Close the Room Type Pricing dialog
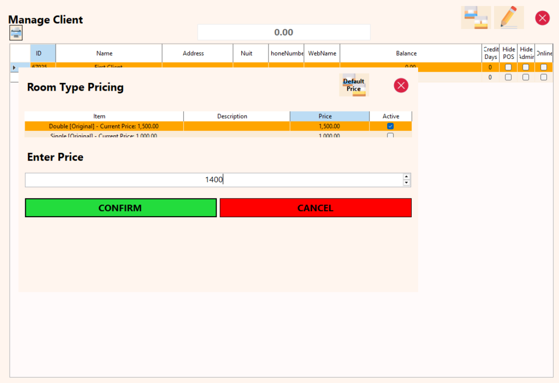Viewport: 559px width, 383px height. coord(401,85)
